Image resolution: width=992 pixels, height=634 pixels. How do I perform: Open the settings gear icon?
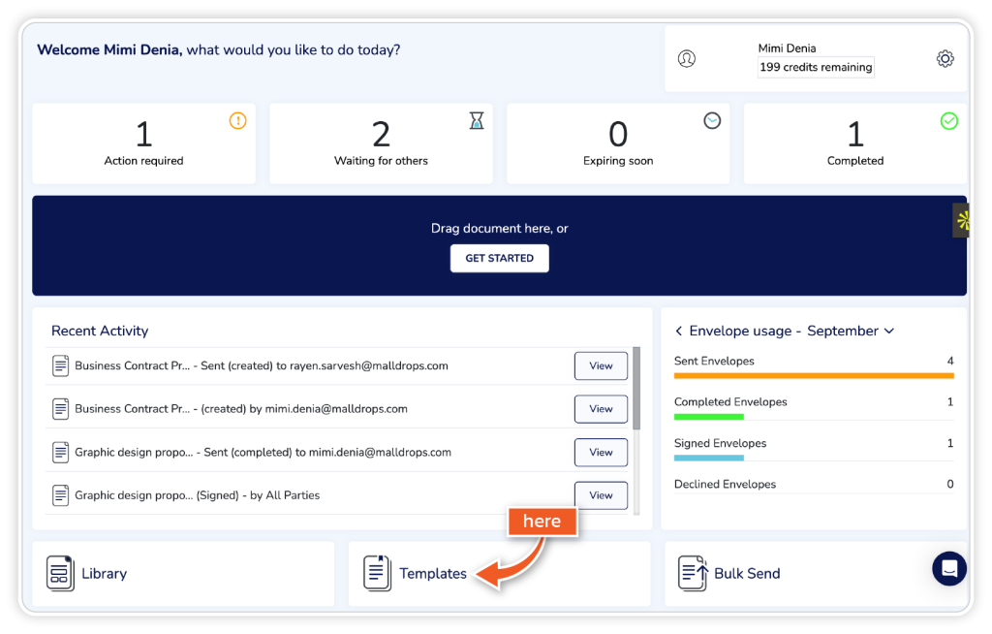(945, 59)
